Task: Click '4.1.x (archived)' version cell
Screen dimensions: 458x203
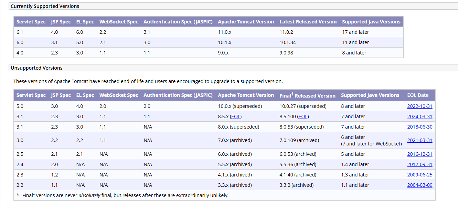Action: [235, 175]
